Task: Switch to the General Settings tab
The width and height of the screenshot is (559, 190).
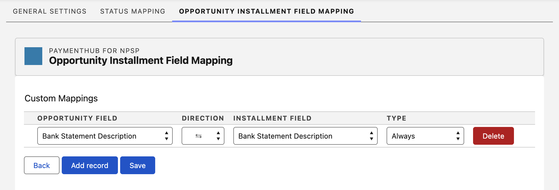Action: (x=50, y=11)
